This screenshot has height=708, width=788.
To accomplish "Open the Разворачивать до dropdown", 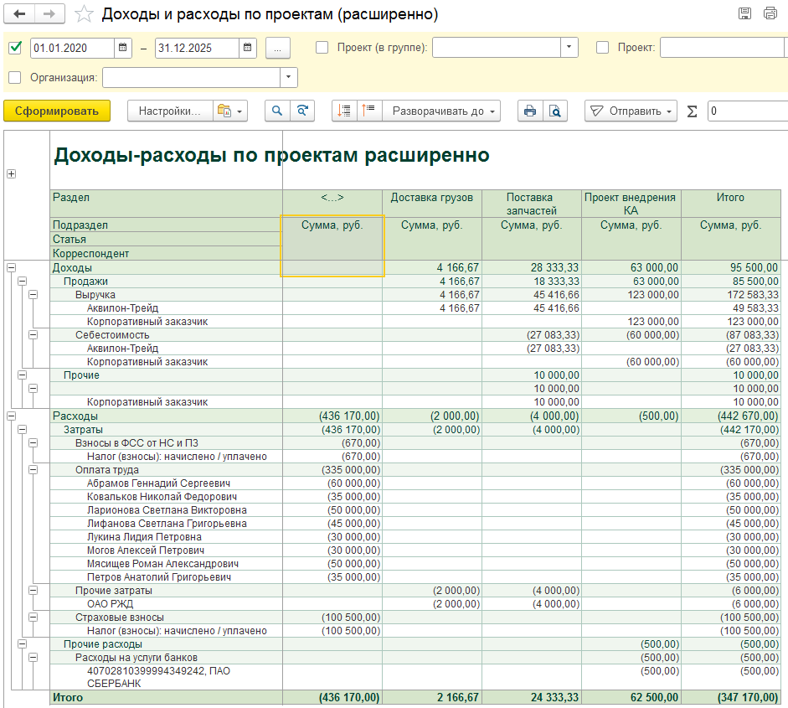I will [442, 111].
